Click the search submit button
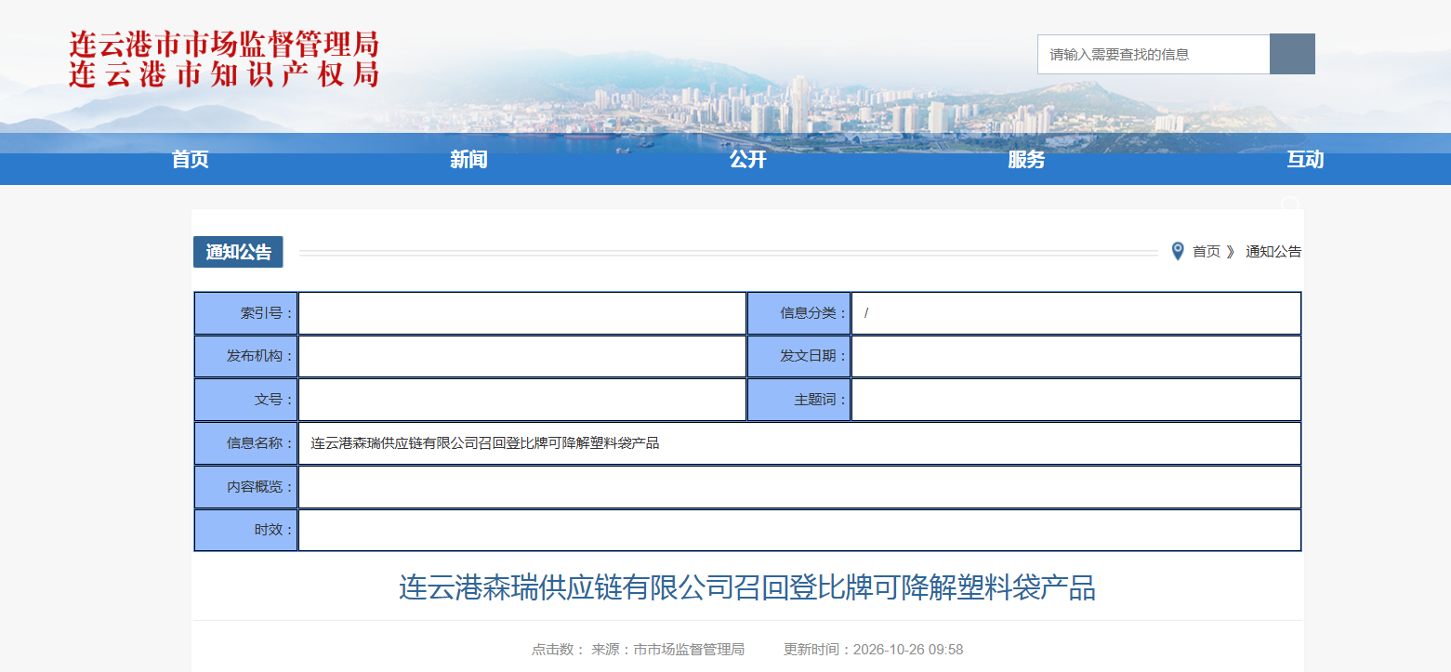The image size is (1451, 672). (1292, 54)
